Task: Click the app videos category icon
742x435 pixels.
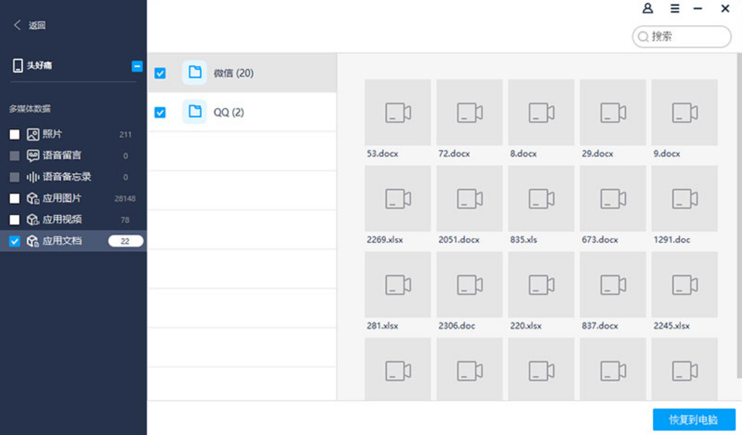Action: pos(33,219)
